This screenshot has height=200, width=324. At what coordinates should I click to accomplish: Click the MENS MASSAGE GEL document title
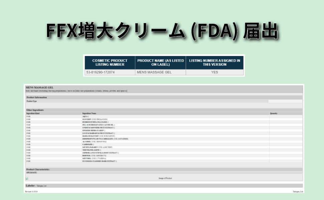(x=39, y=87)
